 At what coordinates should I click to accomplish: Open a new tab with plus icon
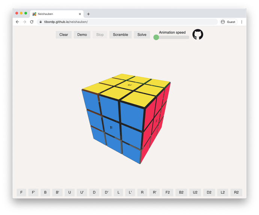pyautogui.click(x=88, y=14)
